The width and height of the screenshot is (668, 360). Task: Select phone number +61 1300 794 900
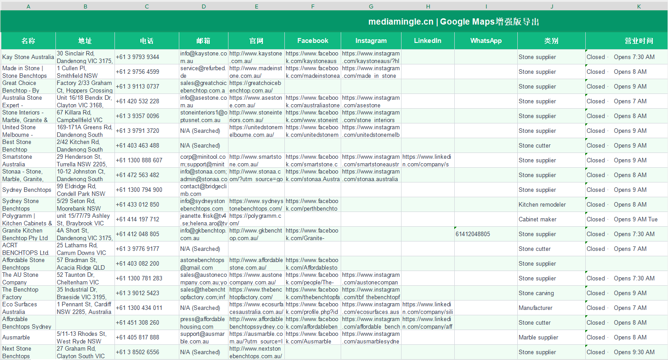pyautogui.click(x=147, y=190)
